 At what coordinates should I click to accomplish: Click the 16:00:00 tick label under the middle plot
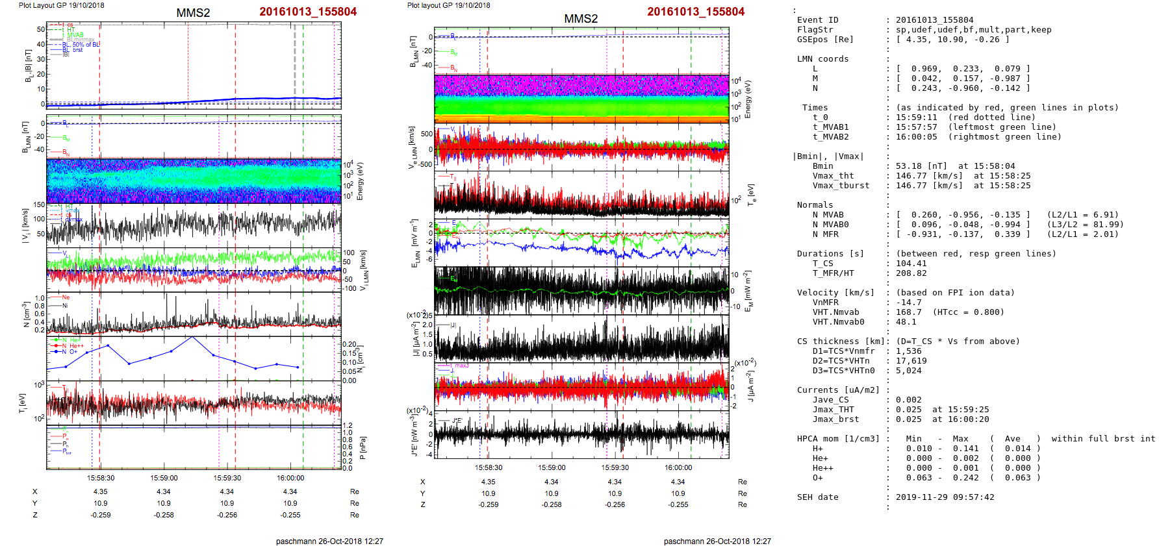tap(678, 467)
